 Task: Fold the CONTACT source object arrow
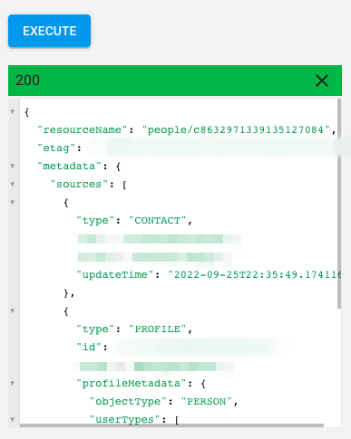click(13, 202)
